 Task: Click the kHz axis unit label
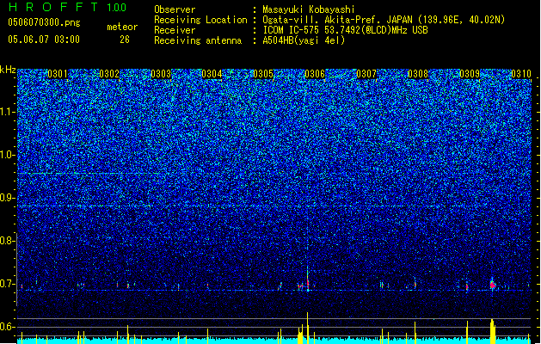click(8, 70)
